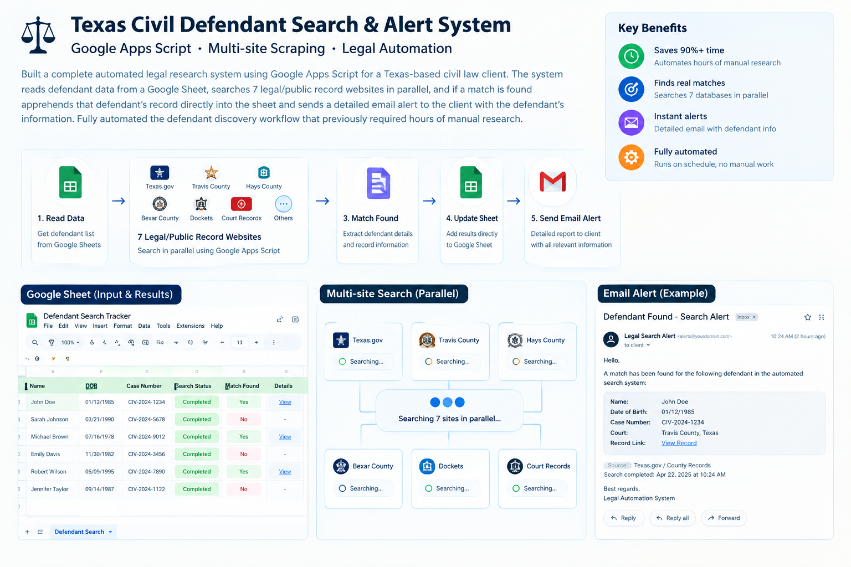Click the orange gear Fully automated icon
851x567 pixels.
point(631,157)
